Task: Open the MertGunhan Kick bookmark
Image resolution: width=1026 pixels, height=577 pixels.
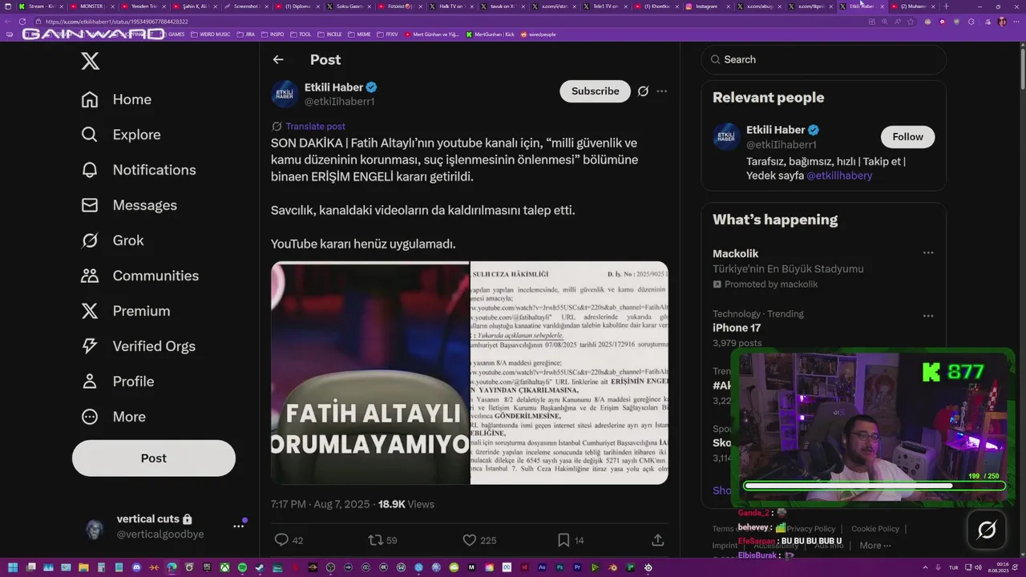Action: point(489,34)
